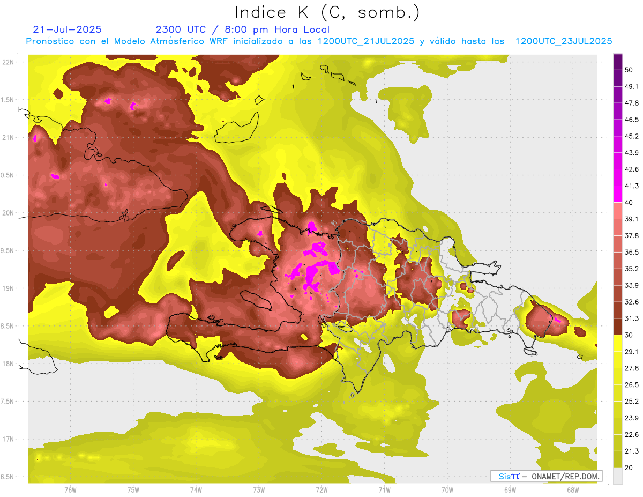Click the "71W" longitude label

point(384,489)
